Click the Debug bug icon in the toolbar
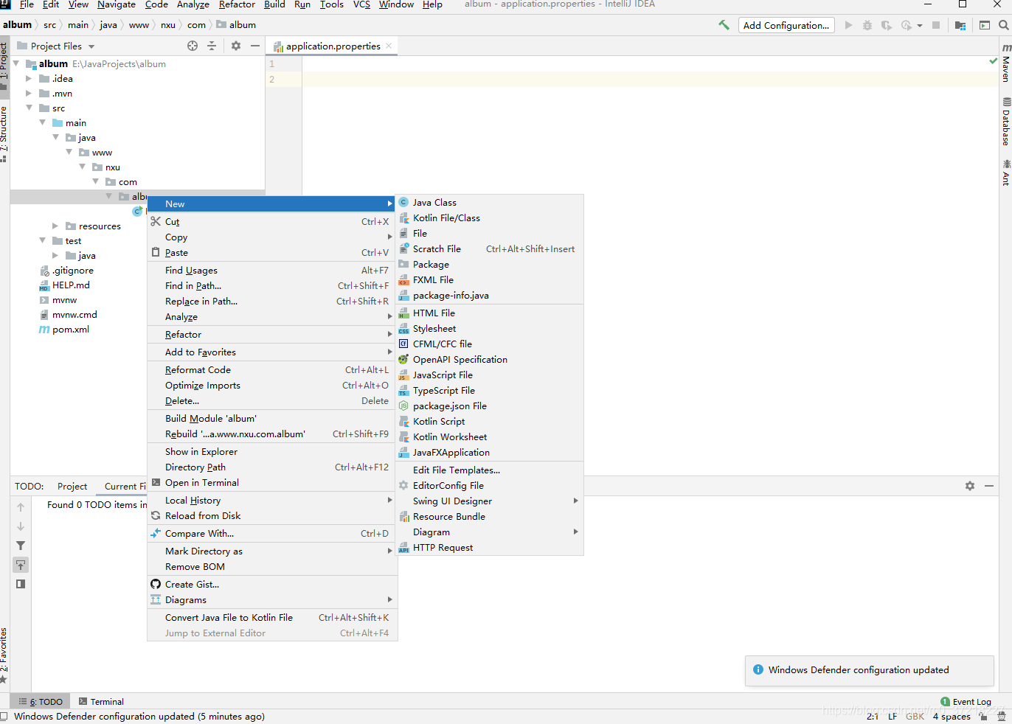The image size is (1012, 724). click(867, 25)
